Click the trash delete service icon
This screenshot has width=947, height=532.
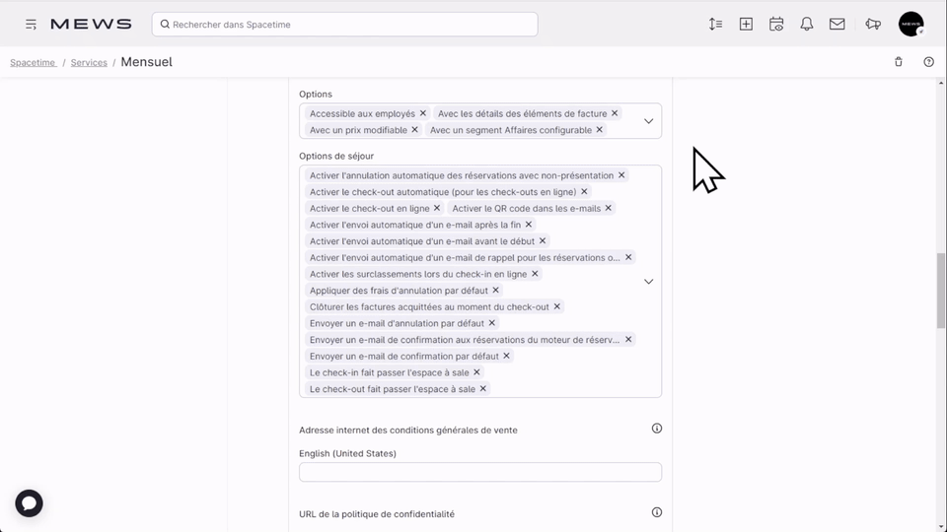tap(898, 62)
